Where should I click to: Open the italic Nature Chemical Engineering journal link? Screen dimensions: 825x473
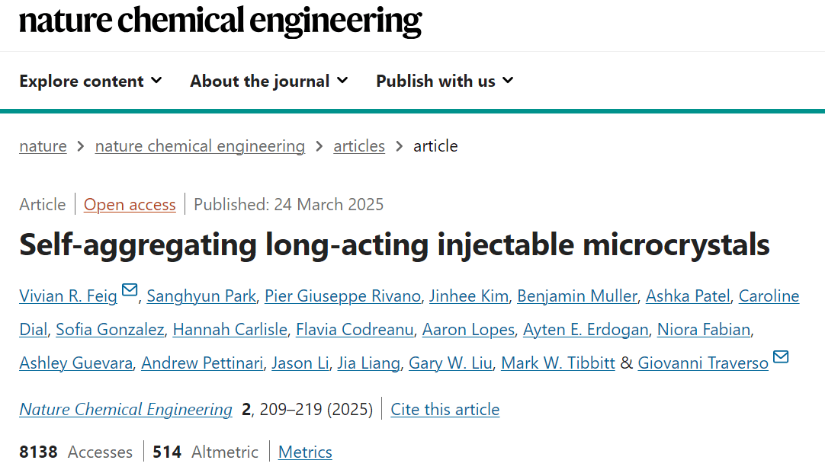pos(126,410)
